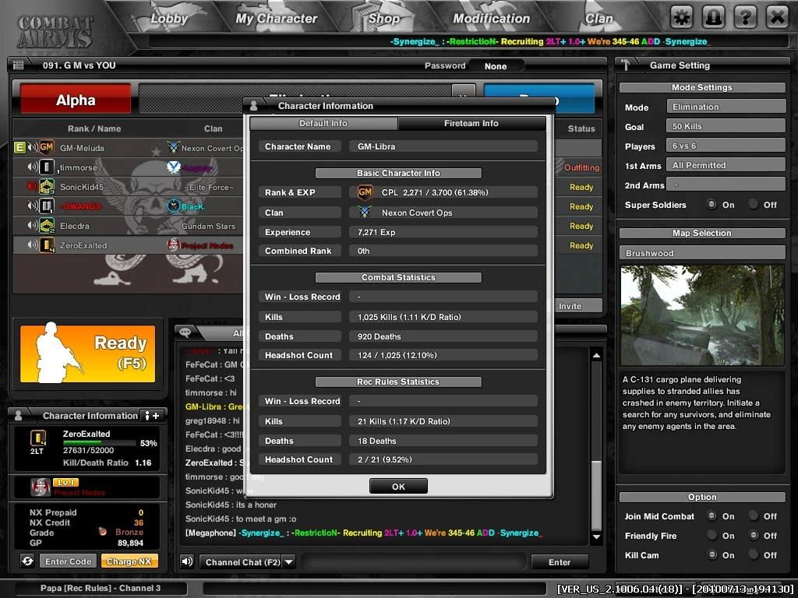Unmute SonicKid45's red speaker icon
The width and height of the screenshot is (798, 598).
tap(33, 187)
